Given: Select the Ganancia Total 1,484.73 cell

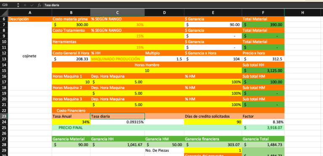Looking at the screenshot, I should (x=263, y=145).
